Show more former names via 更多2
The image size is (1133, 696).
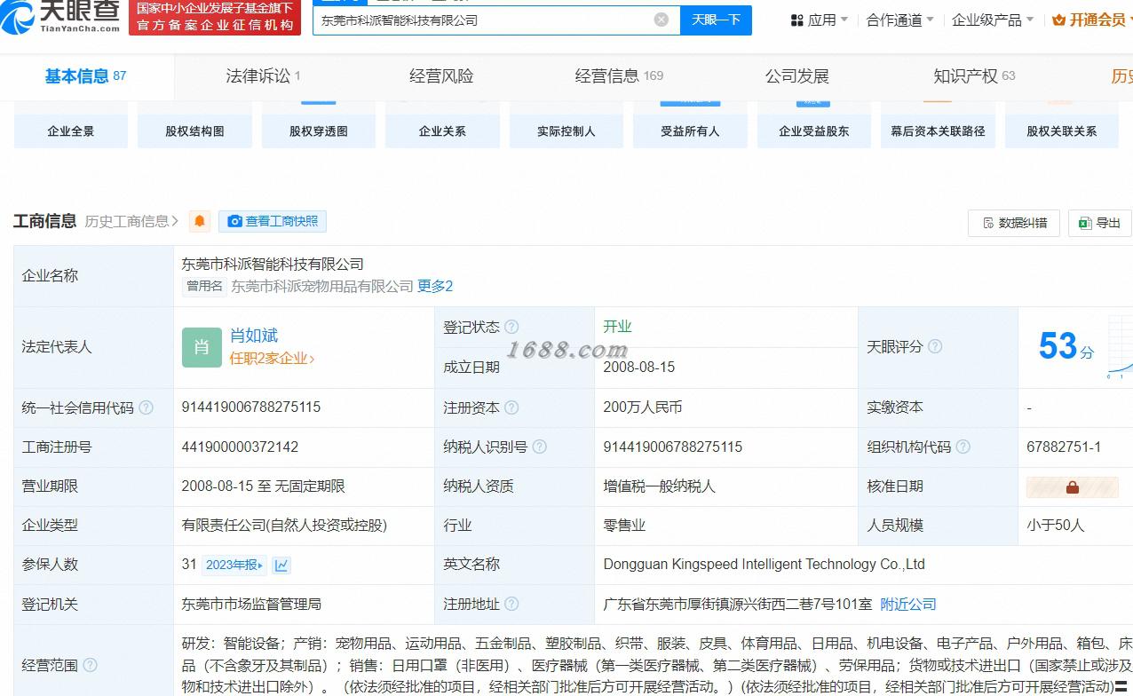pyautogui.click(x=435, y=286)
